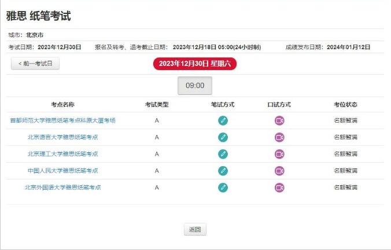Click exam type A in 北京理工大学 row
The height and width of the screenshot is (250, 391).
pos(157,154)
